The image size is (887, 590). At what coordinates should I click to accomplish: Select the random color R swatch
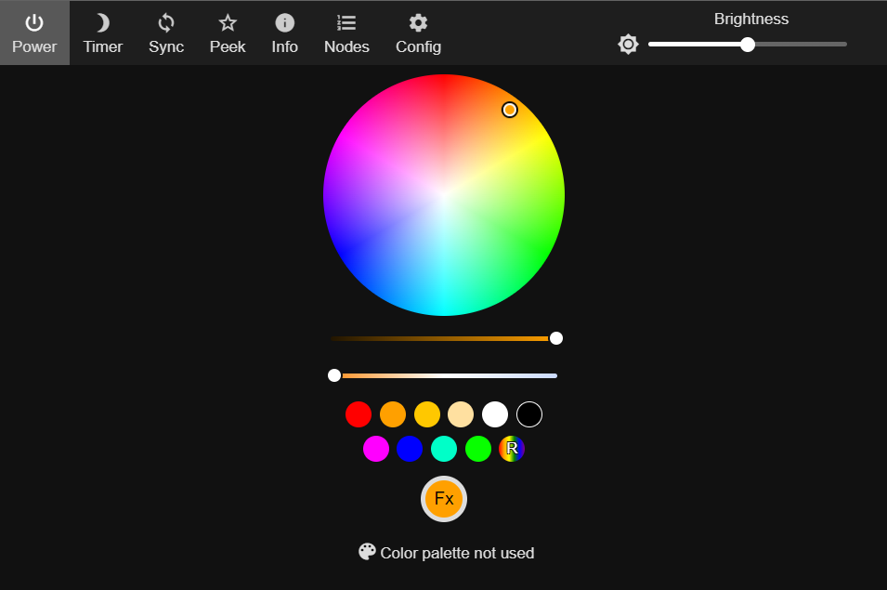512,449
